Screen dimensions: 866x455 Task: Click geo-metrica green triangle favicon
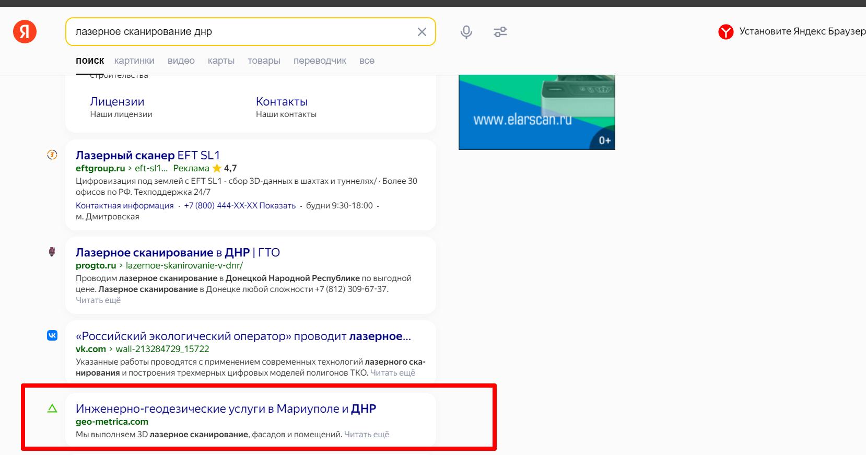coord(52,408)
